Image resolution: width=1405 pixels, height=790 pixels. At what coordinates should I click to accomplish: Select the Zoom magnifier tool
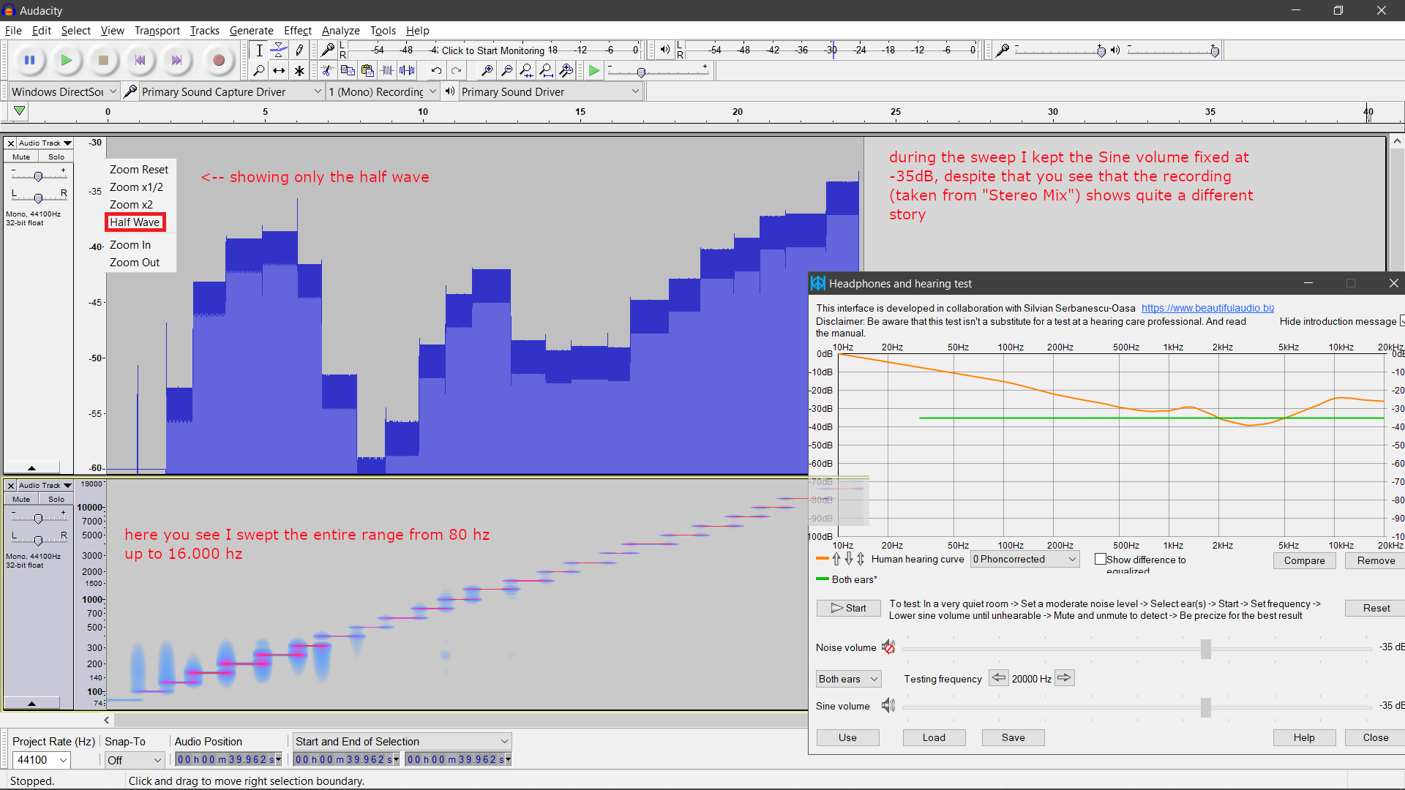click(259, 71)
